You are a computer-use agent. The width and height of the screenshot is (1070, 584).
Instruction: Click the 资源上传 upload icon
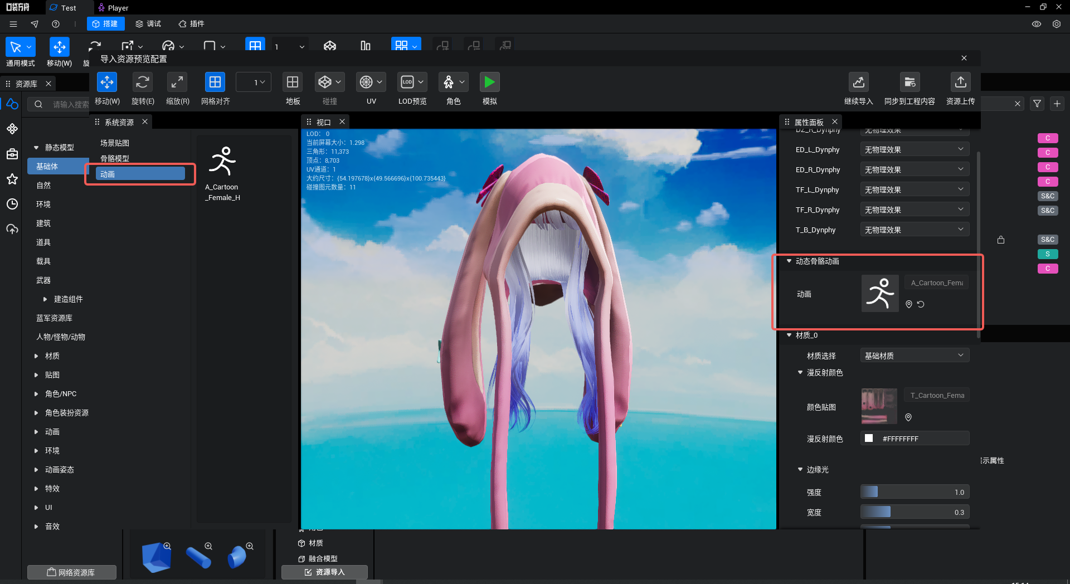click(x=961, y=82)
